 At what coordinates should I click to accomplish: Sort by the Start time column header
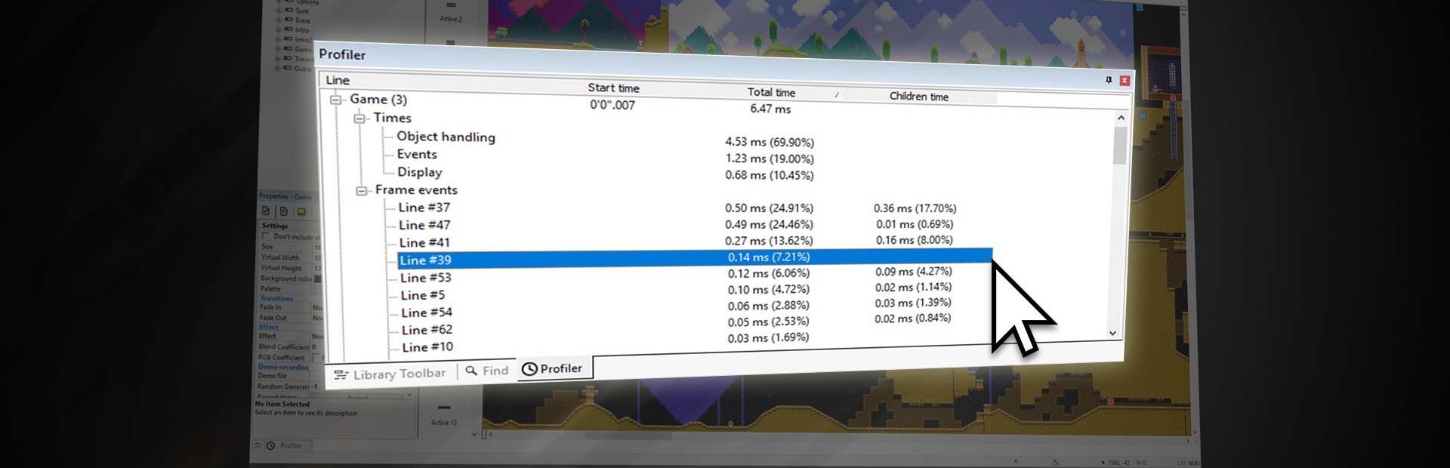tap(613, 88)
